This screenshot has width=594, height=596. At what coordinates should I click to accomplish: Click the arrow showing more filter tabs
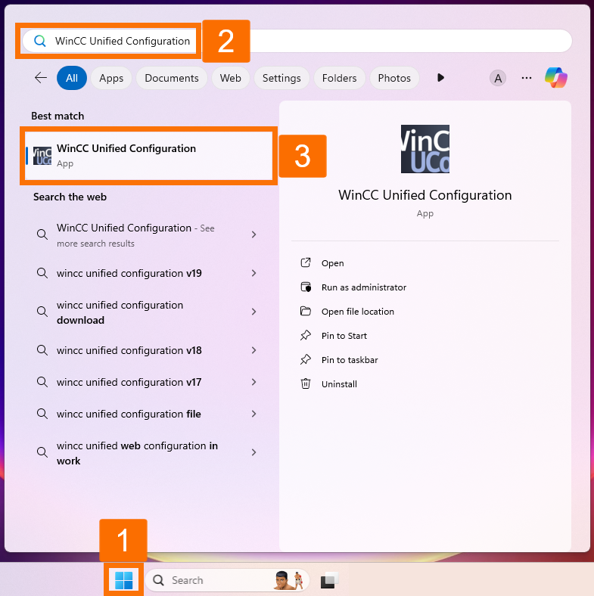pyautogui.click(x=440, y=78)
